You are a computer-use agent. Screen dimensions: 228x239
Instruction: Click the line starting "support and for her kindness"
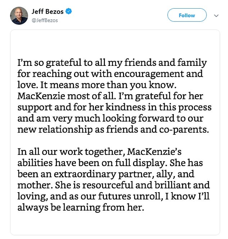[114, 108]
